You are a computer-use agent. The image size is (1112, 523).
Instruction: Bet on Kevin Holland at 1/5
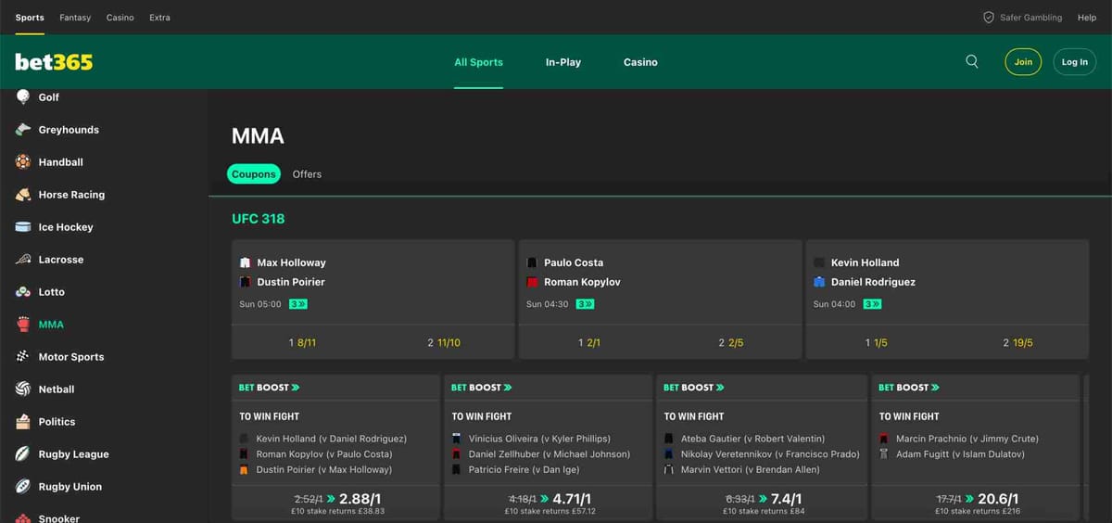click(877, 342)
